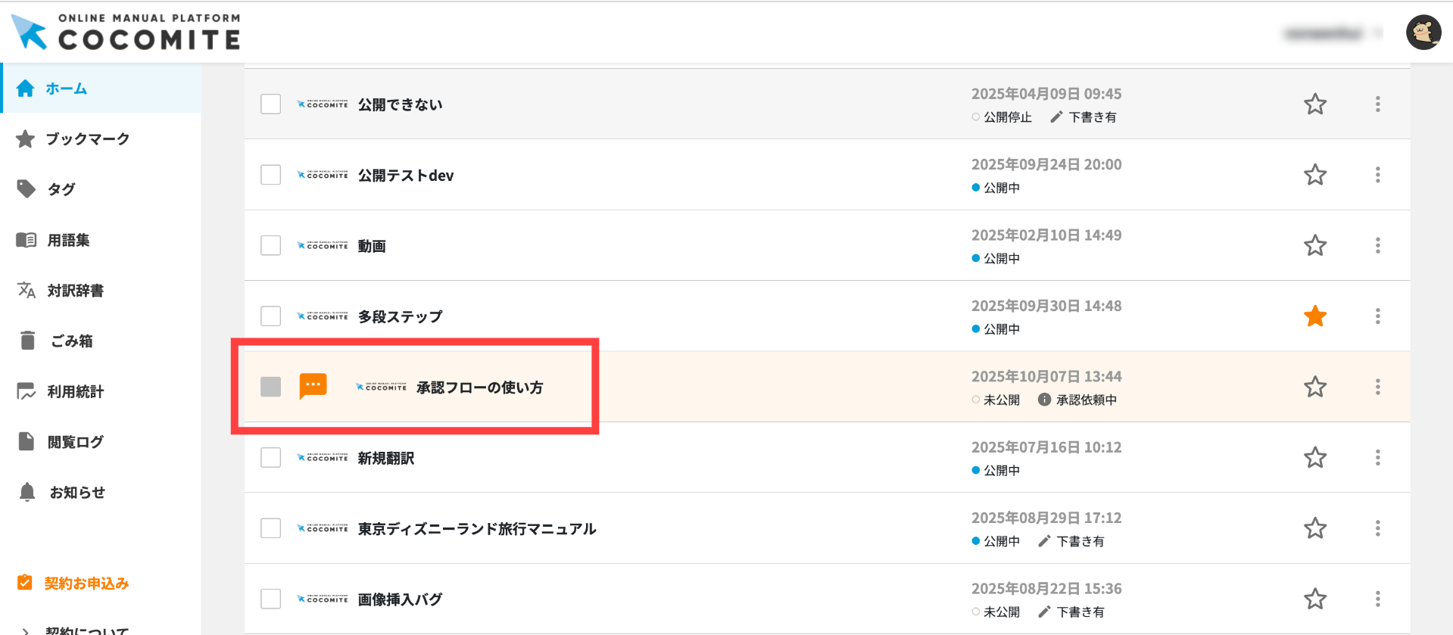The width and height of the screenshot is (1453, 635).
Task: Click the orange comment bubble icon
Action: coord(313,386)
